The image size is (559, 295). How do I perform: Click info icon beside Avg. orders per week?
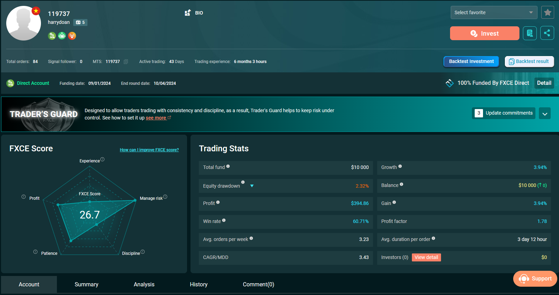(x=251, y=238)
